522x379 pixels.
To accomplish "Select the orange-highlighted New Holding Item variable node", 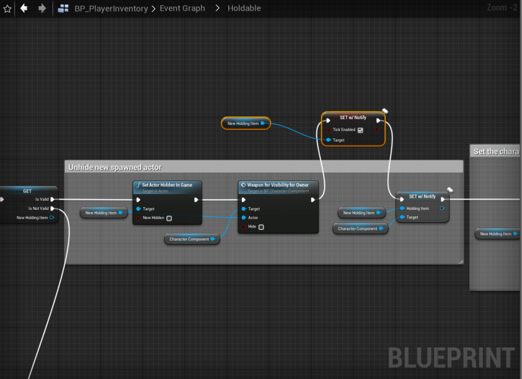I will [x=246, y=123].
